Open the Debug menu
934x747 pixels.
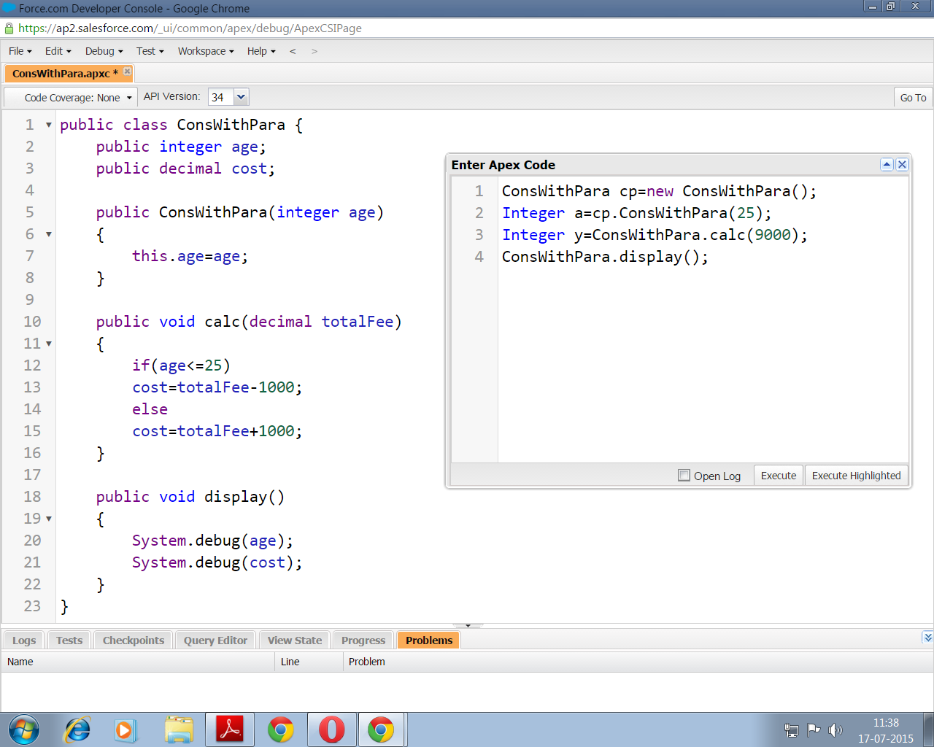(x=104, y=51)
